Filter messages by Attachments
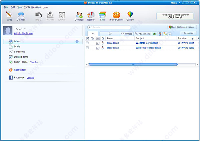Screen dimensions: 200x141 143,34
